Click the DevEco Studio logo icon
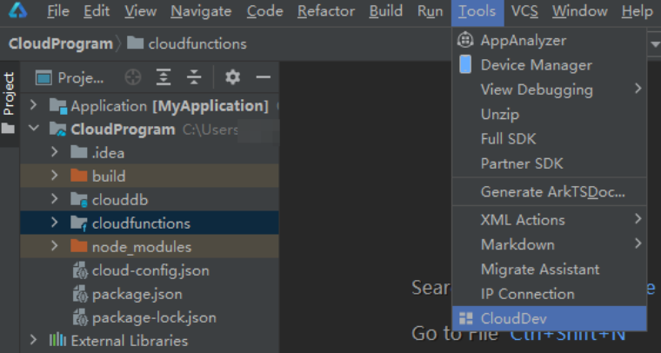 click(x=17, y=10)
